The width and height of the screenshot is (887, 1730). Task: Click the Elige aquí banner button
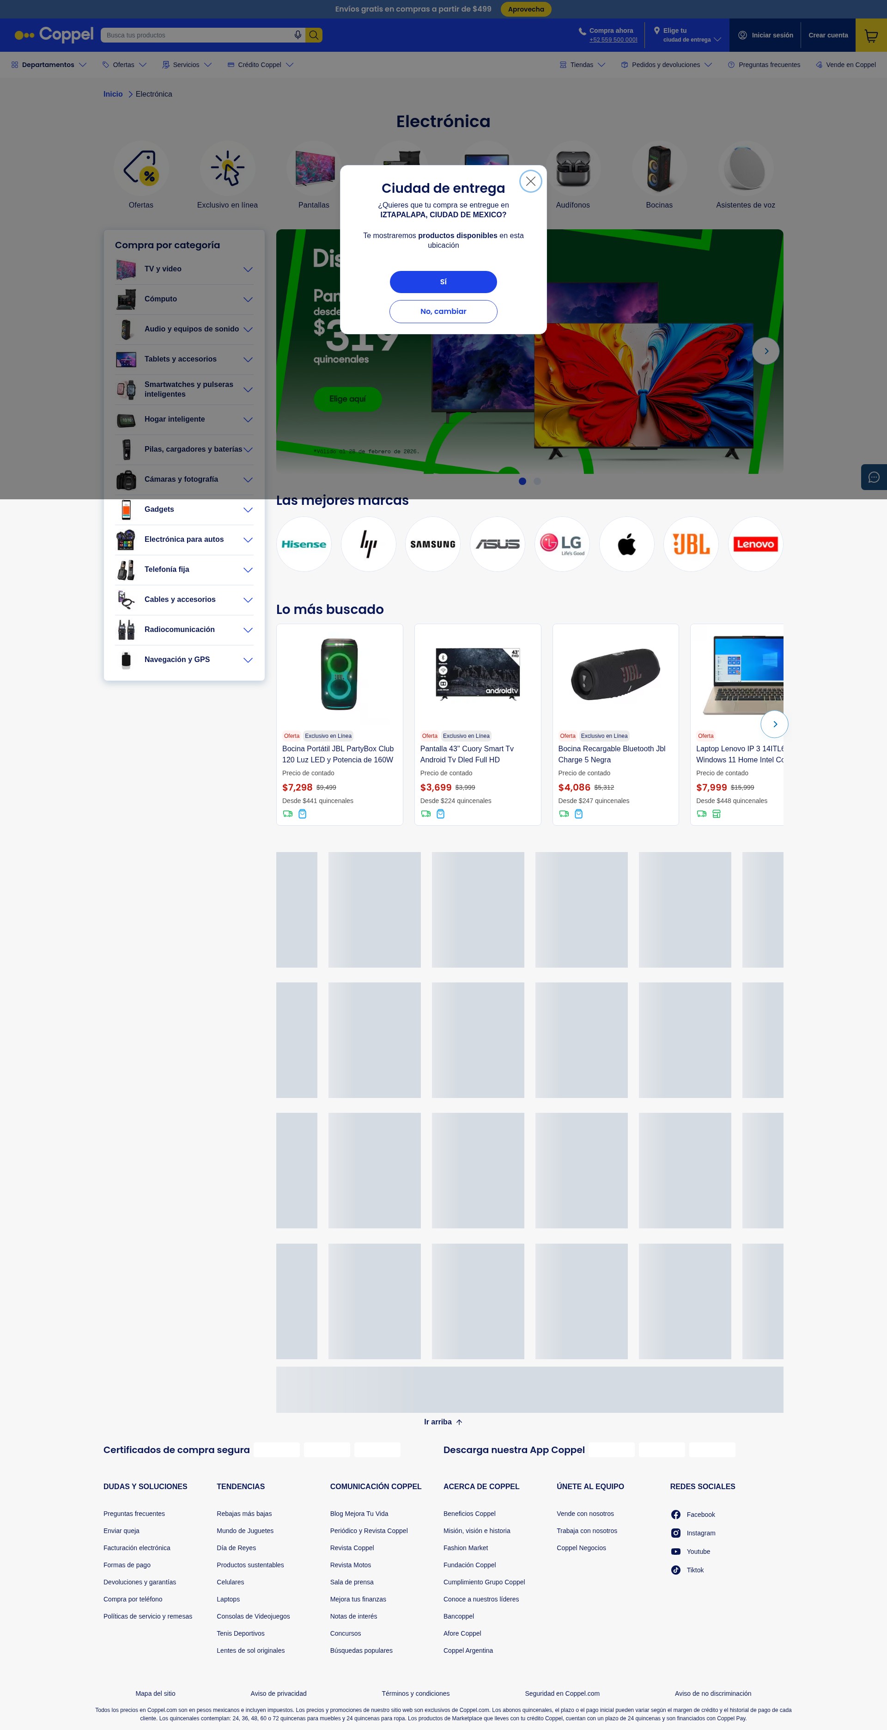click(x=347, y=399)
